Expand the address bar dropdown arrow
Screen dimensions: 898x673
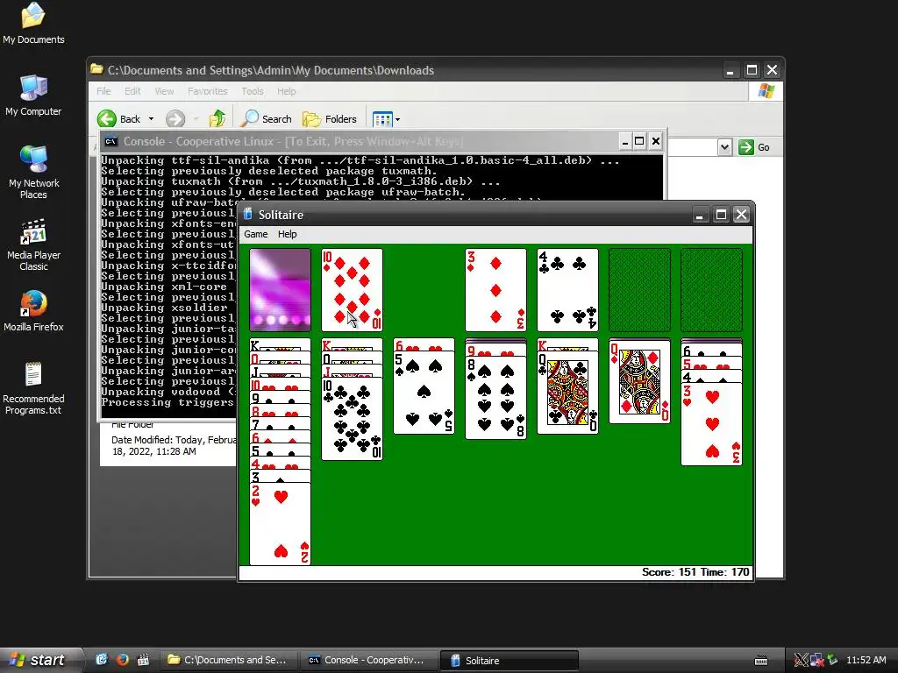click(724, 147)
